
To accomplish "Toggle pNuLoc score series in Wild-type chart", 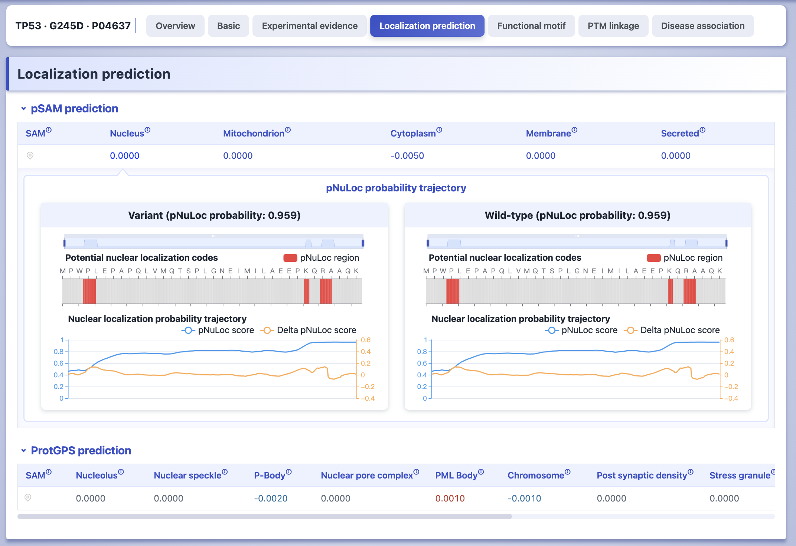I will pos(581,330).
